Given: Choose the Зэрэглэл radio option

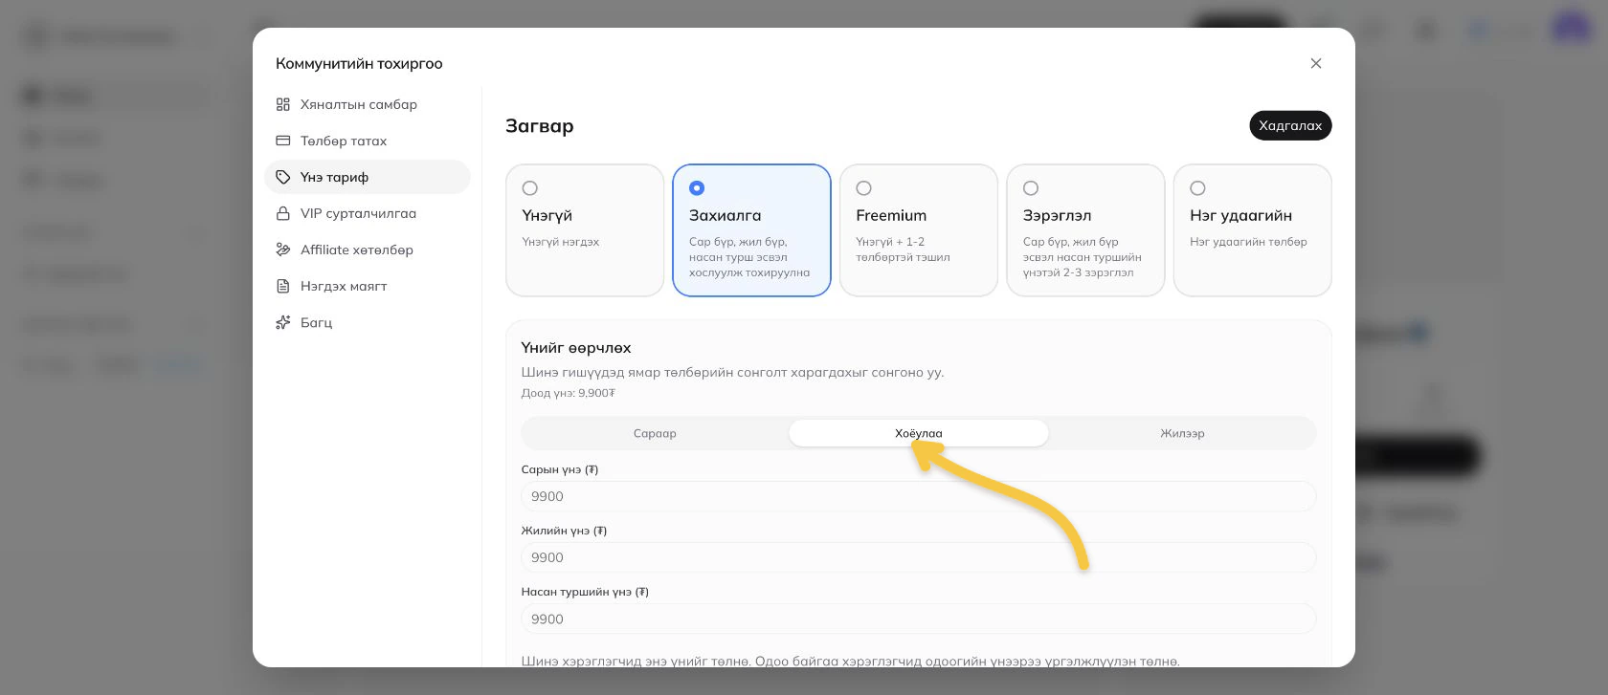Looking at the screenshot, I should coord(1031,188).
